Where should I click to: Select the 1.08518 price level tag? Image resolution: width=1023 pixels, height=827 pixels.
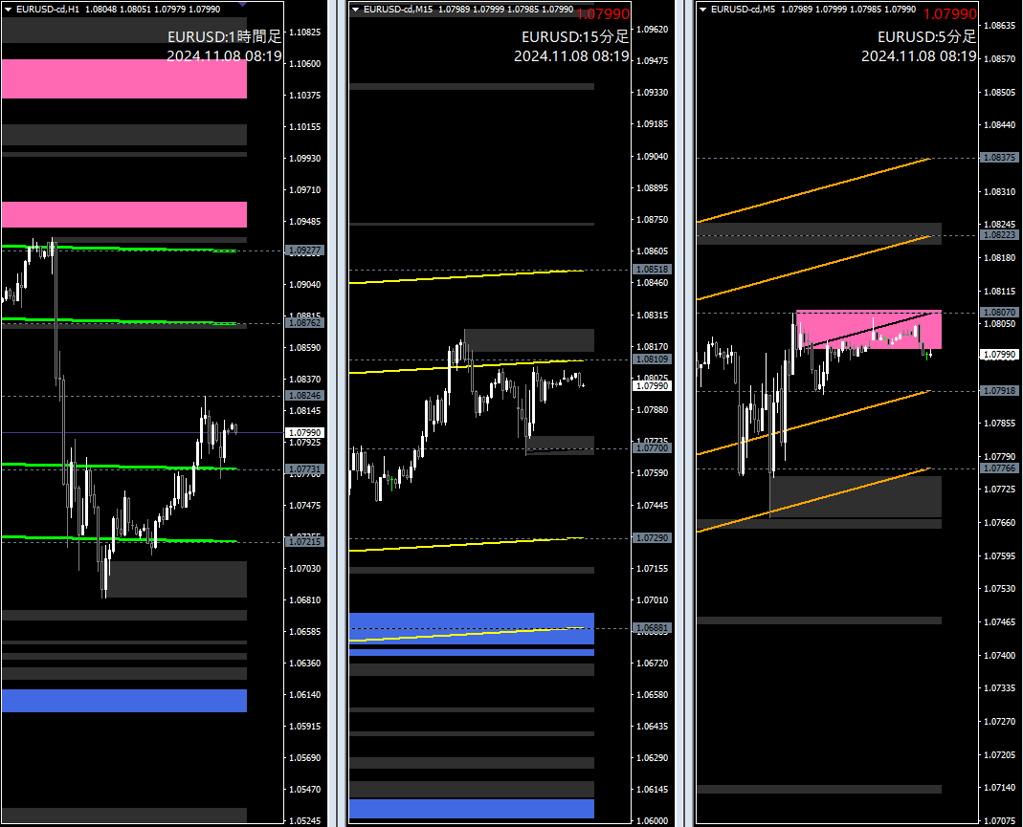tap(652, 270)
